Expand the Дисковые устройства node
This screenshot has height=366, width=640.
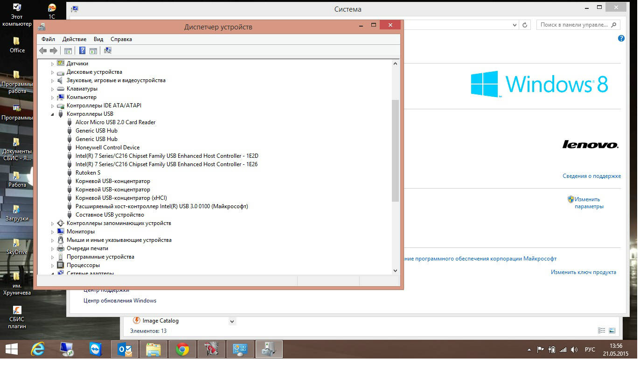pyautogui.click(x=52, y=72)
